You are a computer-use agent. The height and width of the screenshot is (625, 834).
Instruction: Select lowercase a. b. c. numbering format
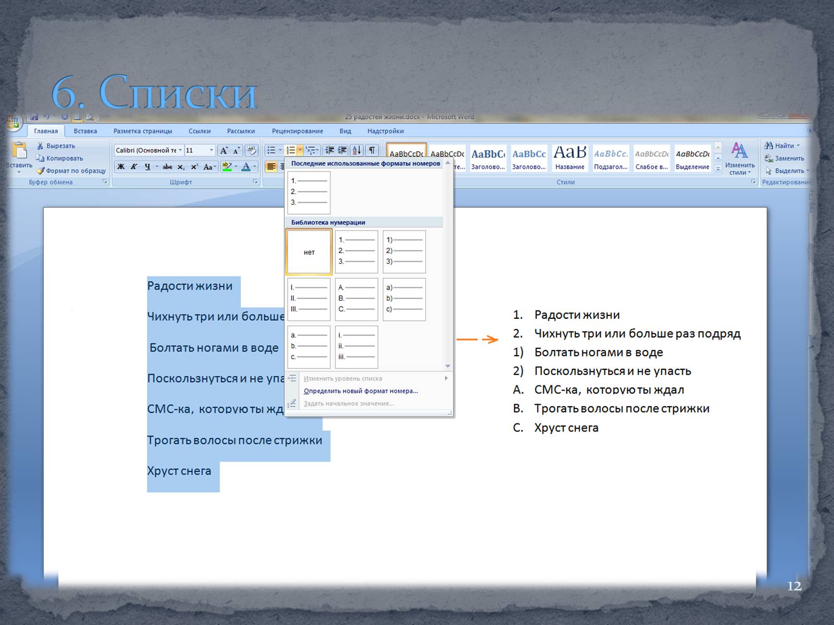[x=309, y=347]
